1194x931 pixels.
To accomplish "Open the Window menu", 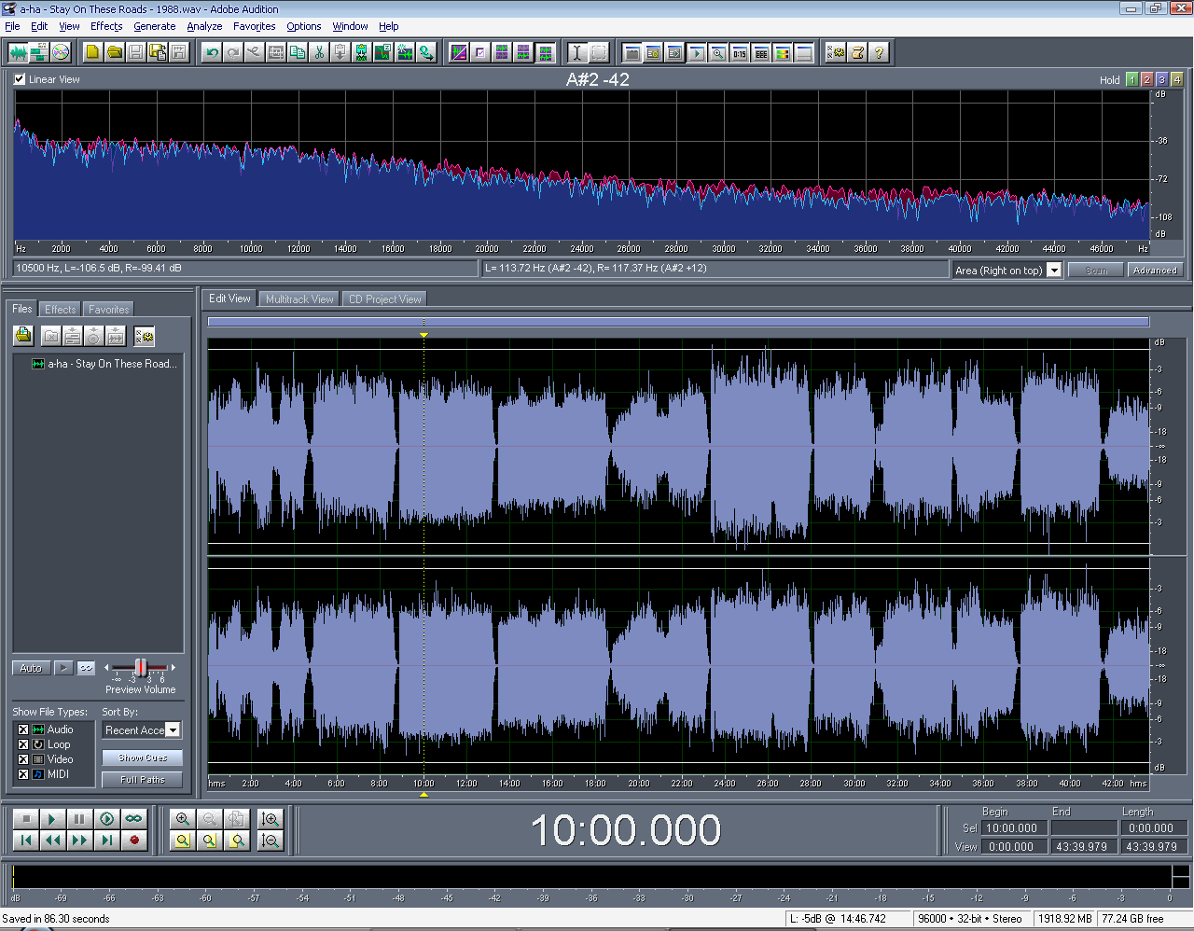I will pos(350,26).
